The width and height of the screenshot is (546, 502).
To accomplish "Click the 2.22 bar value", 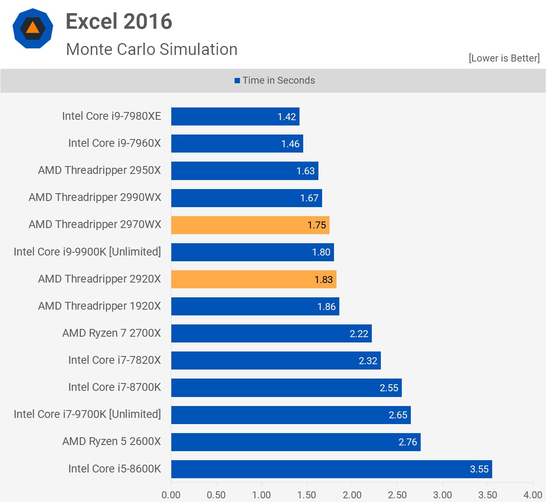I will [x=359, y=334].
